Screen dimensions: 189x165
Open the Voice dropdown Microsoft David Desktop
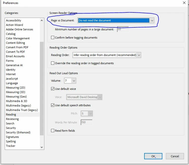point(84,97)
